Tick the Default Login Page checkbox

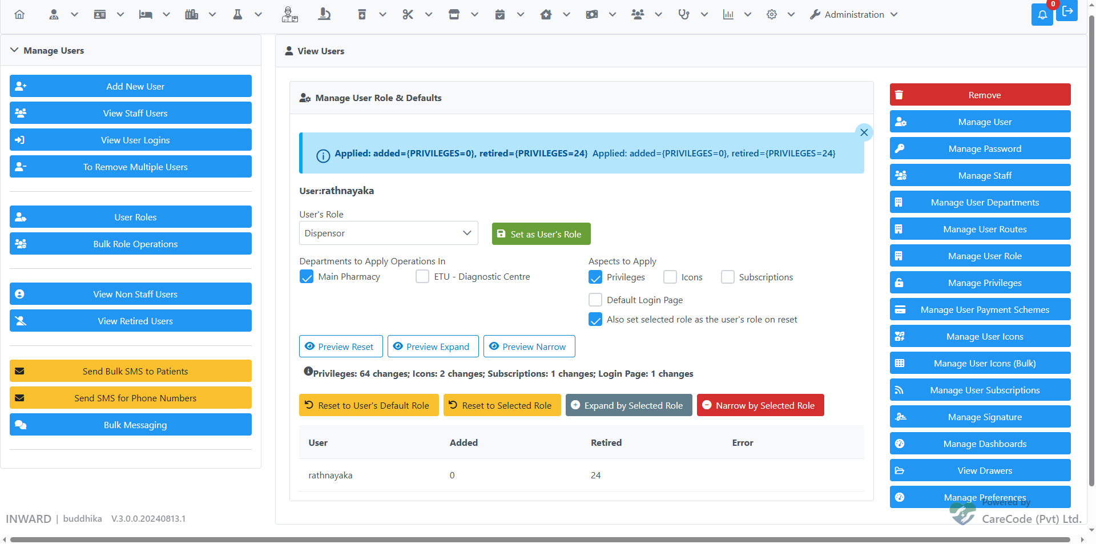pos(595,300)
